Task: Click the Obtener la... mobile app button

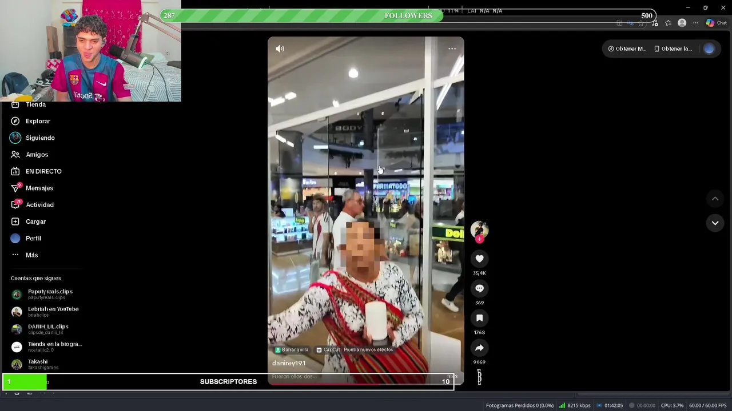Action: pyautogui.click(x=673, y=49)
